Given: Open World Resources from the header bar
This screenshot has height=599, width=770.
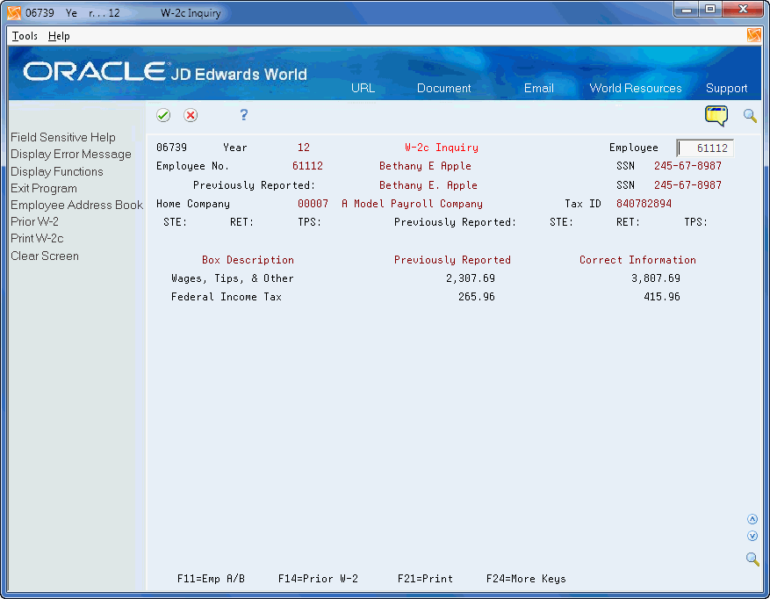Looking at the screenshot, I should pyautogui.click(x=635, y=88).
